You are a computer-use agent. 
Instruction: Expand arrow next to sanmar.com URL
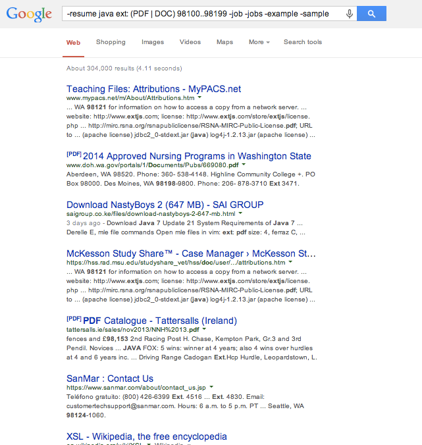coord(211,387)
